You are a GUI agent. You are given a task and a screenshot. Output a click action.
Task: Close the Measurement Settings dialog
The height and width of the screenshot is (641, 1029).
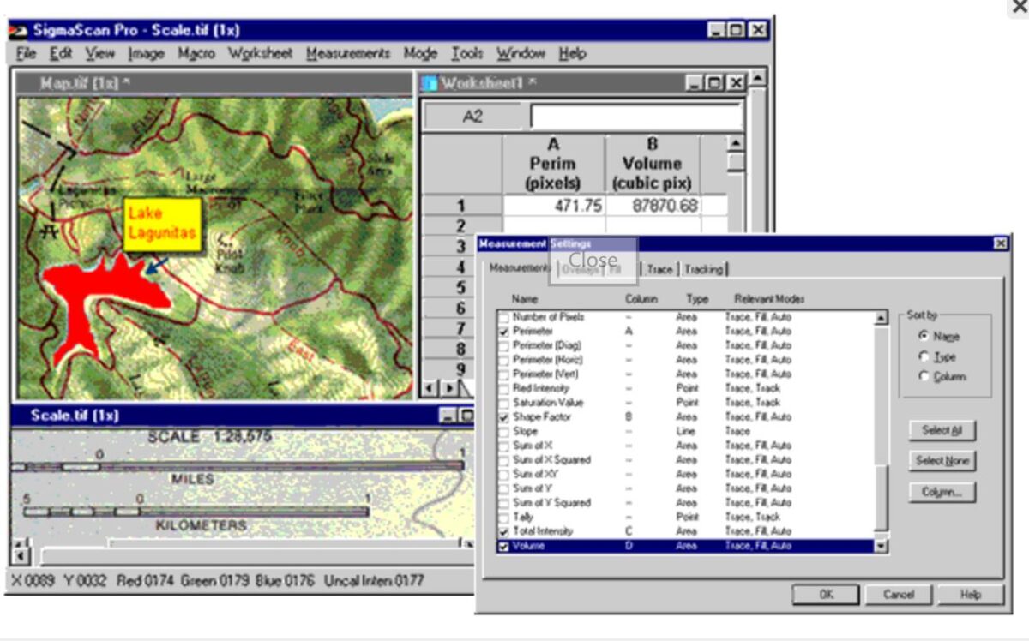(x=1000, y=244)
